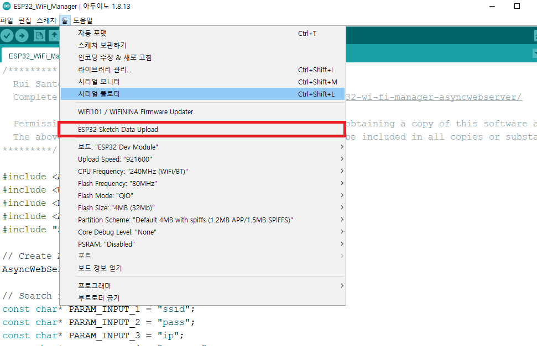537x346 pixels.
Task: Open the 편집 menu
Action: [x=25, y=20]
